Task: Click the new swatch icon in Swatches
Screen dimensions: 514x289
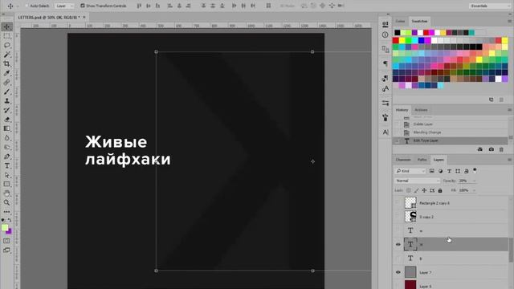Action: (491, 100)
